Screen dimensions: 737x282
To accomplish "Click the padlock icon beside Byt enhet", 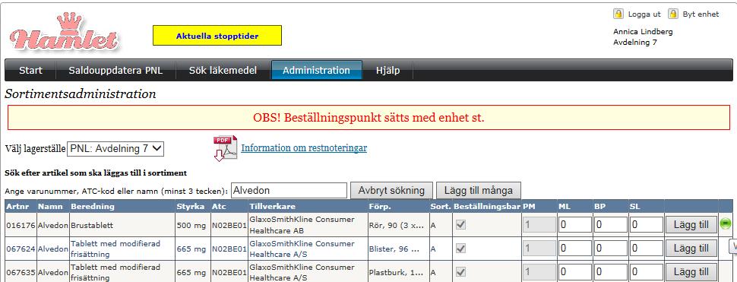I will click(x=673, y=14).
